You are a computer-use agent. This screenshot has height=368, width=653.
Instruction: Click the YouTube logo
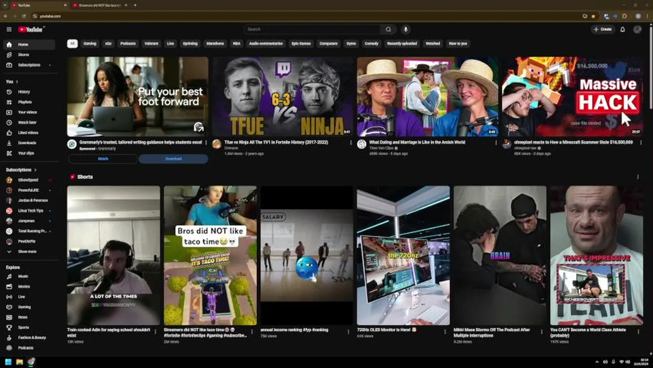(31, 29)
